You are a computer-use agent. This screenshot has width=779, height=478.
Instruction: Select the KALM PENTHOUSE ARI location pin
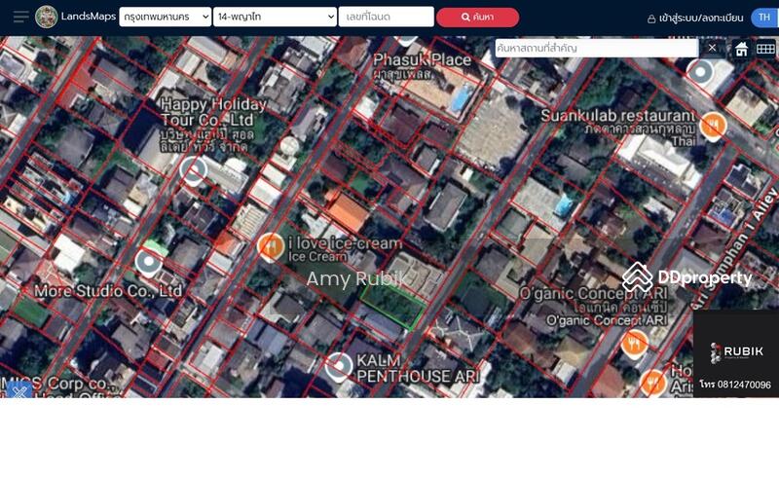[339, 367]
